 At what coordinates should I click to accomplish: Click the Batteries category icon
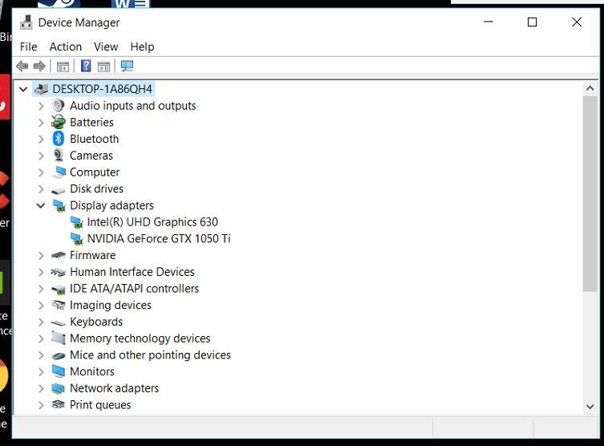(x=59, y=122)
